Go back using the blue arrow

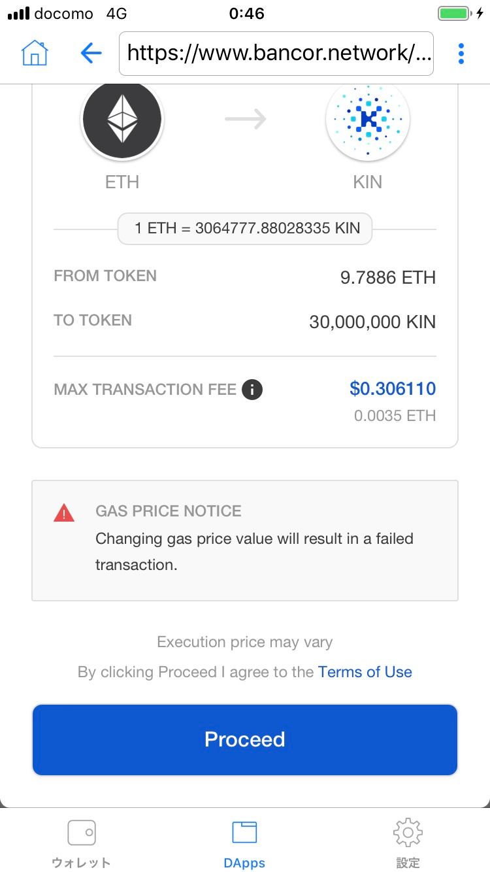pos(91,53)
